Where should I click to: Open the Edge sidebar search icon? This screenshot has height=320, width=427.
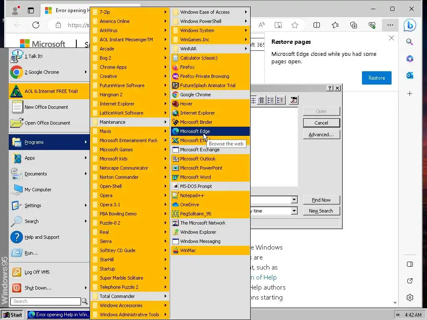tap(409, 42)
